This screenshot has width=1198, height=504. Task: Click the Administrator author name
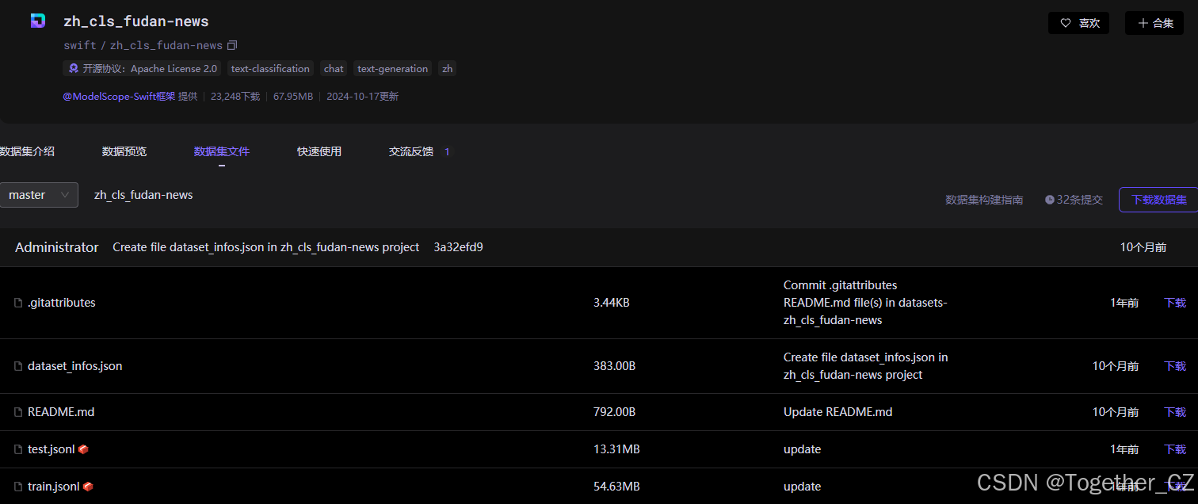(57, 247)
